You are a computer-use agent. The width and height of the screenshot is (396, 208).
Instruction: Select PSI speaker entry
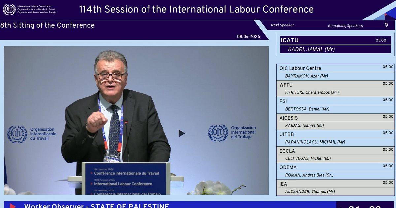pos(335,105)
